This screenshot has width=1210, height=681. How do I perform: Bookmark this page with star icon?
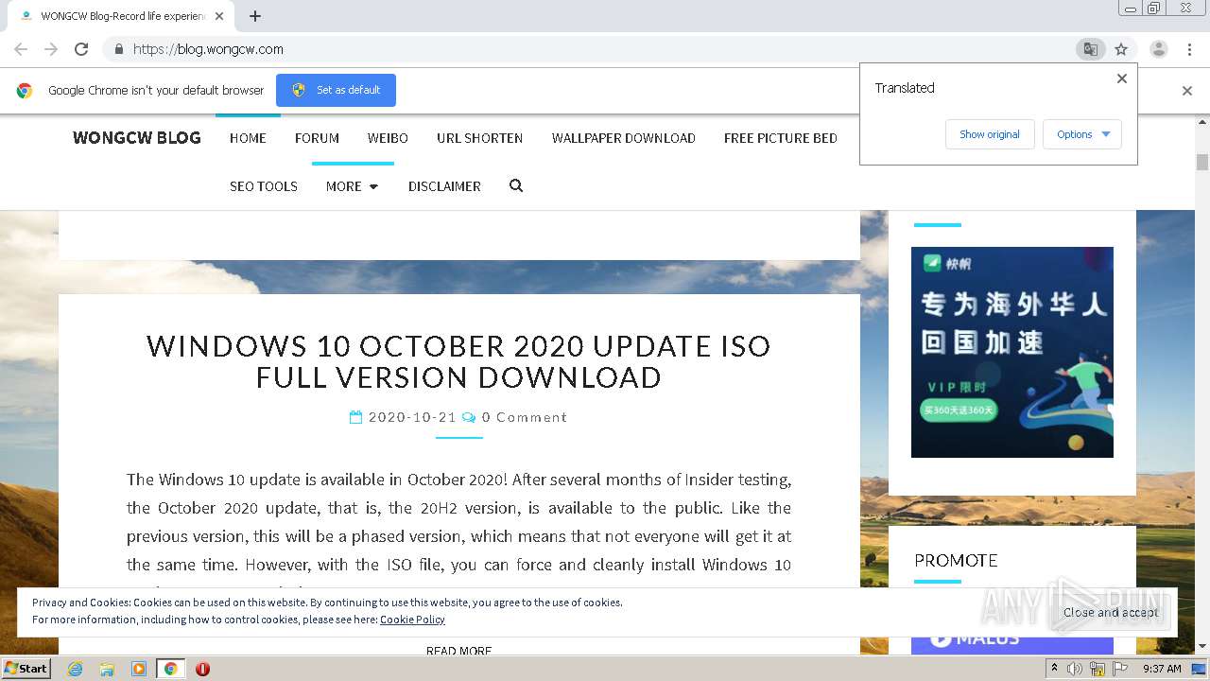(x=1121, y=49)
